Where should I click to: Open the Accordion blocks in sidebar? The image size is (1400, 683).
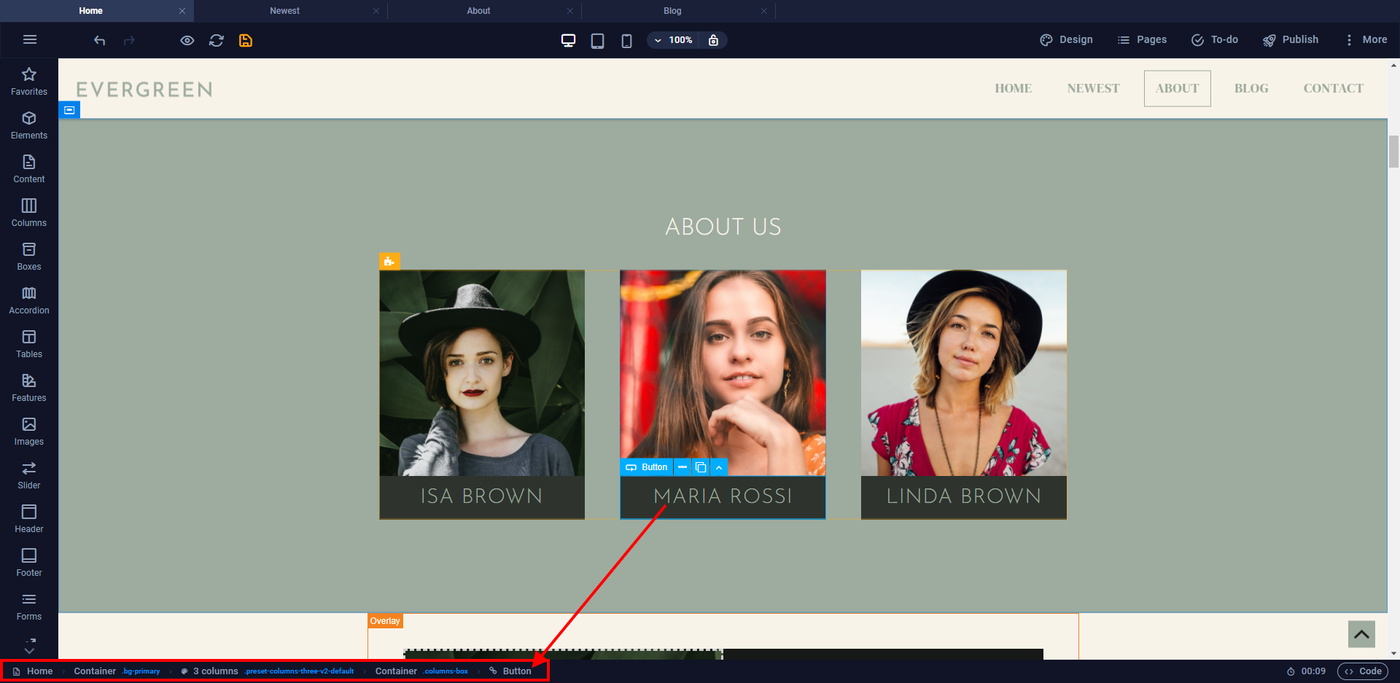(x=29, y=300)
